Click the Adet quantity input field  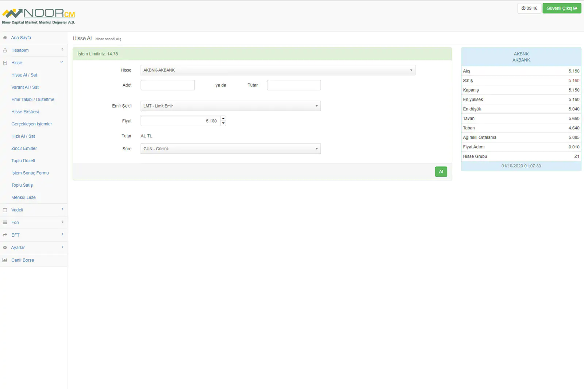[168, 85]
